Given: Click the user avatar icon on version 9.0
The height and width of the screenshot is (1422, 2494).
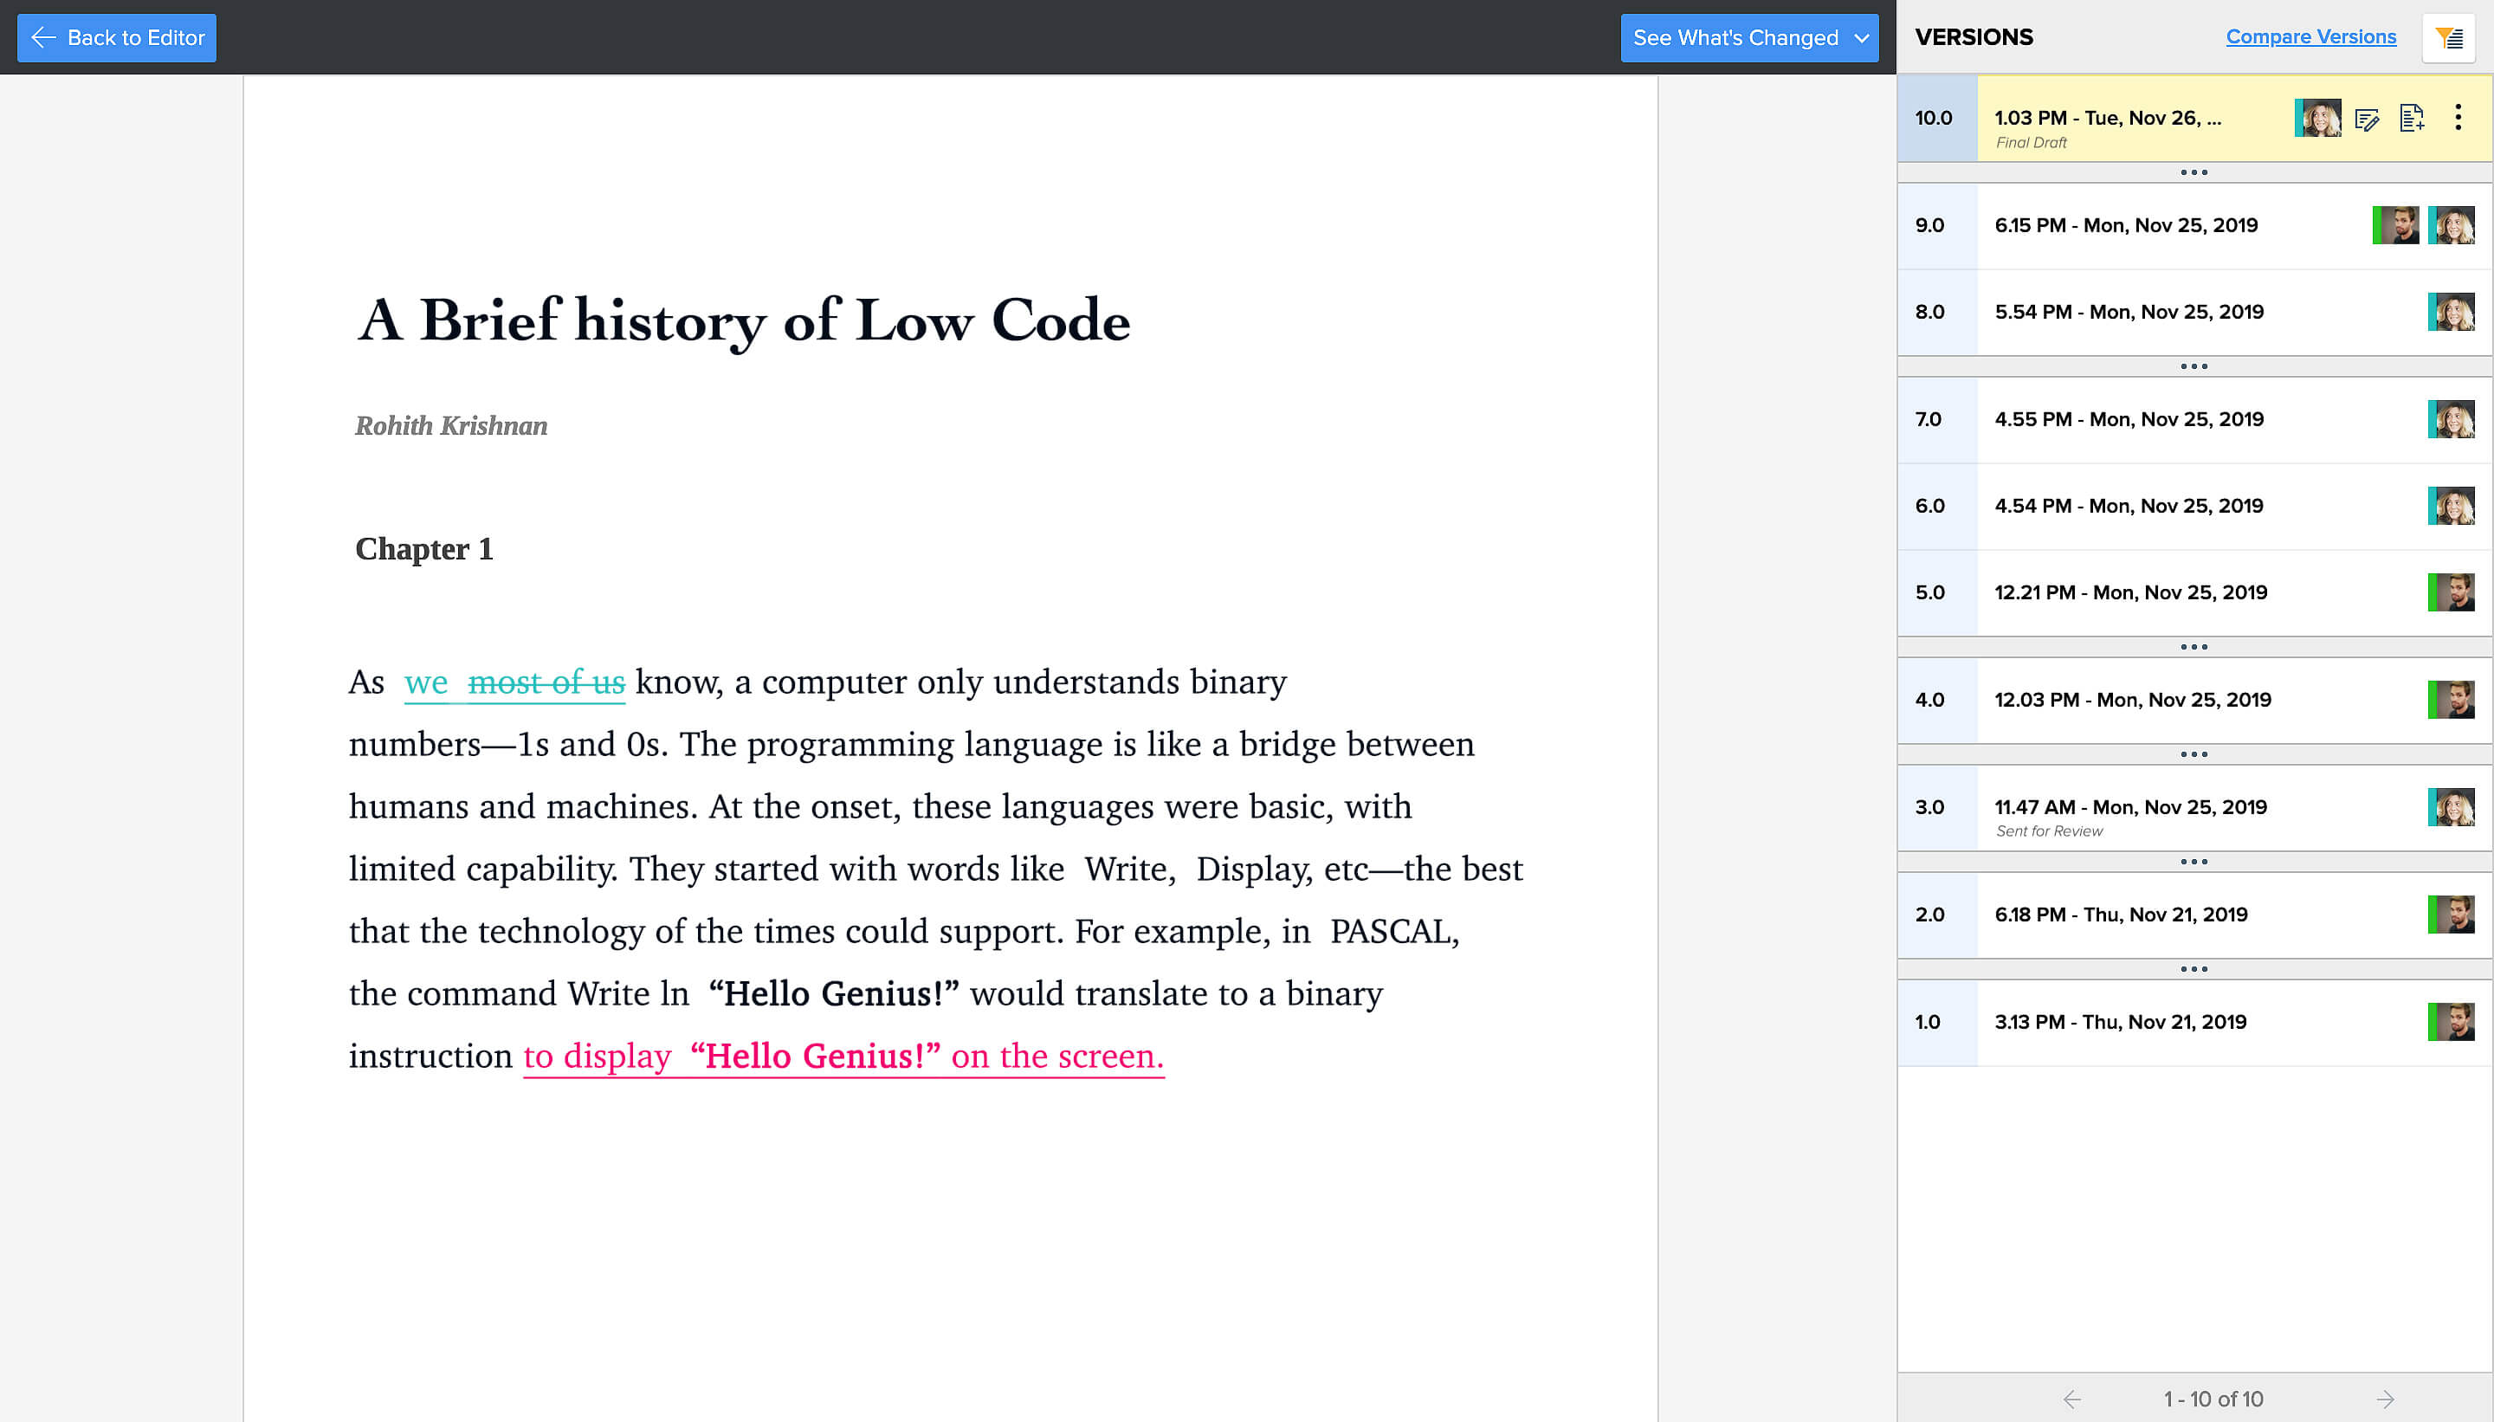Looking at the screenshot, I should tap(2396, 224).
